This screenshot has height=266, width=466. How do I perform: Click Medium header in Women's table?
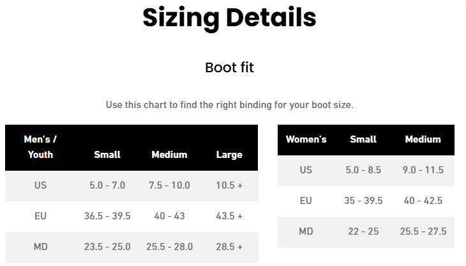coord(423,139)
